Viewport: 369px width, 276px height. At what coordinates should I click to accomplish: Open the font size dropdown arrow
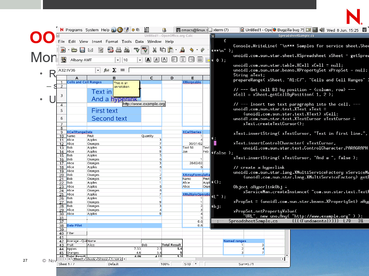pos(140,60)
